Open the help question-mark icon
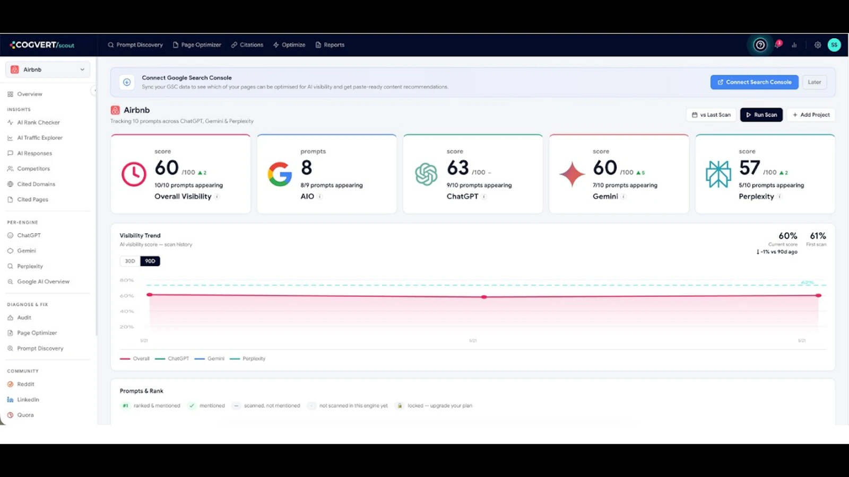Image resolution: width=849 pixels, height=477 pixels. (760, 45)
